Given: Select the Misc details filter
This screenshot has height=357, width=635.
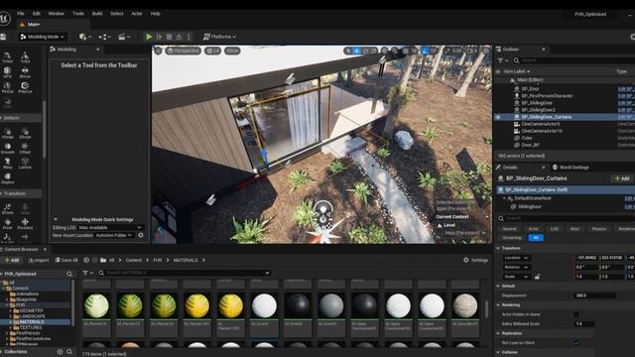Looking at the screenshot, I should [x=575, y=229].
